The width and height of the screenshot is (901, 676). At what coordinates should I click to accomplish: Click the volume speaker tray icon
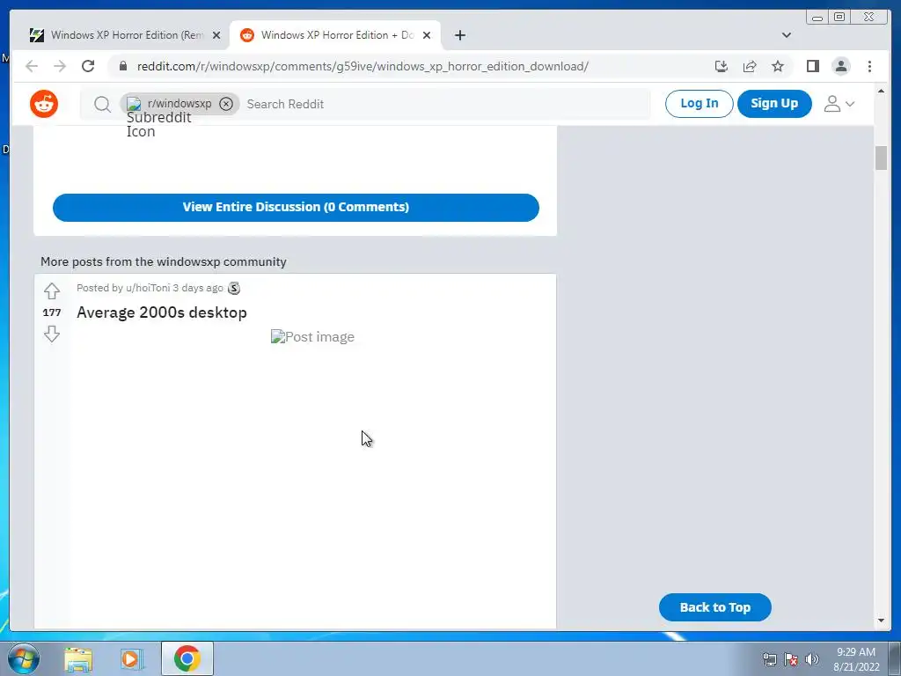point(812,659)
